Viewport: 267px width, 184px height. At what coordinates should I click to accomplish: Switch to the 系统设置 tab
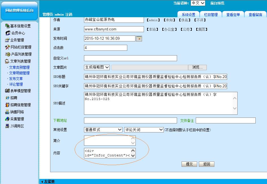(x=188, y=15)
